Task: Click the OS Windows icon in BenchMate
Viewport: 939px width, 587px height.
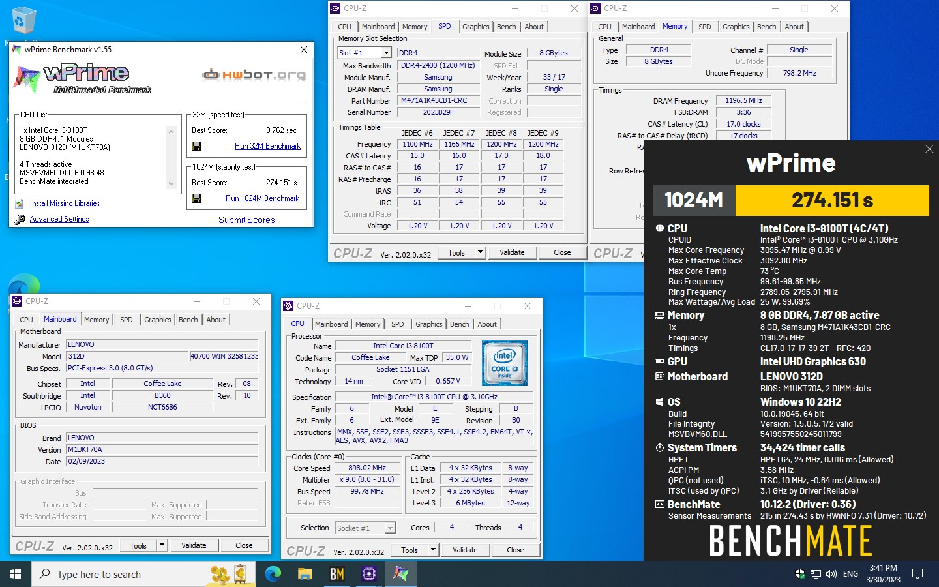Action: click(660, 402)
